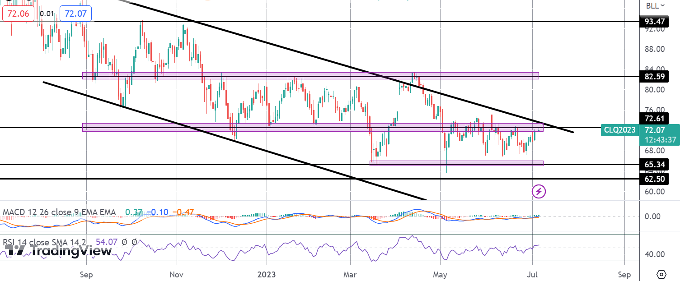
Task: Click the RSI 14 close indicator legend
Action: pos(45,242)
